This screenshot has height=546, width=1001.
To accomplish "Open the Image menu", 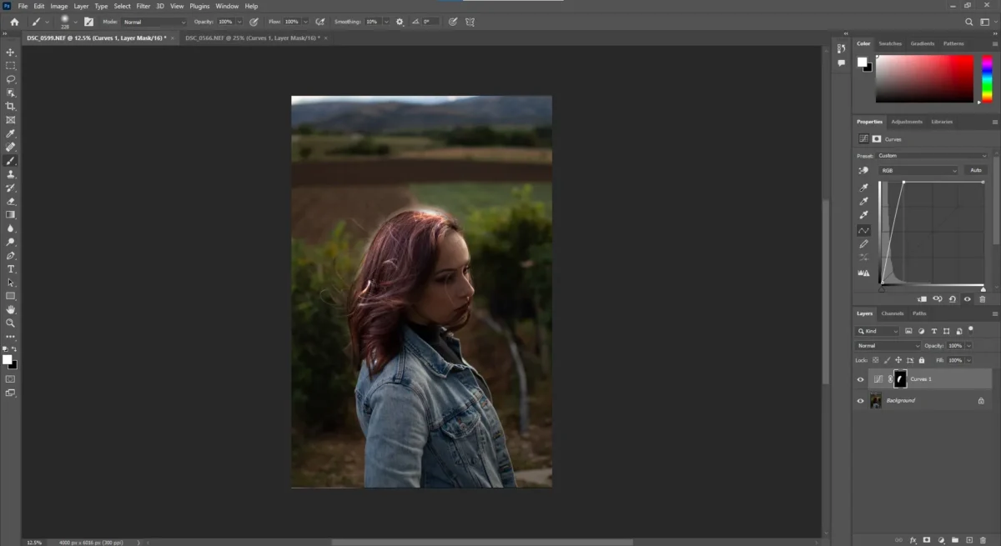I will coord(58,6).
